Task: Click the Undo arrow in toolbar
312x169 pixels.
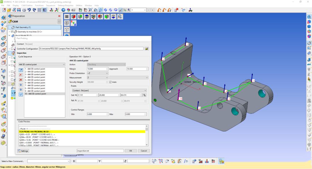Action: [29, 10]
